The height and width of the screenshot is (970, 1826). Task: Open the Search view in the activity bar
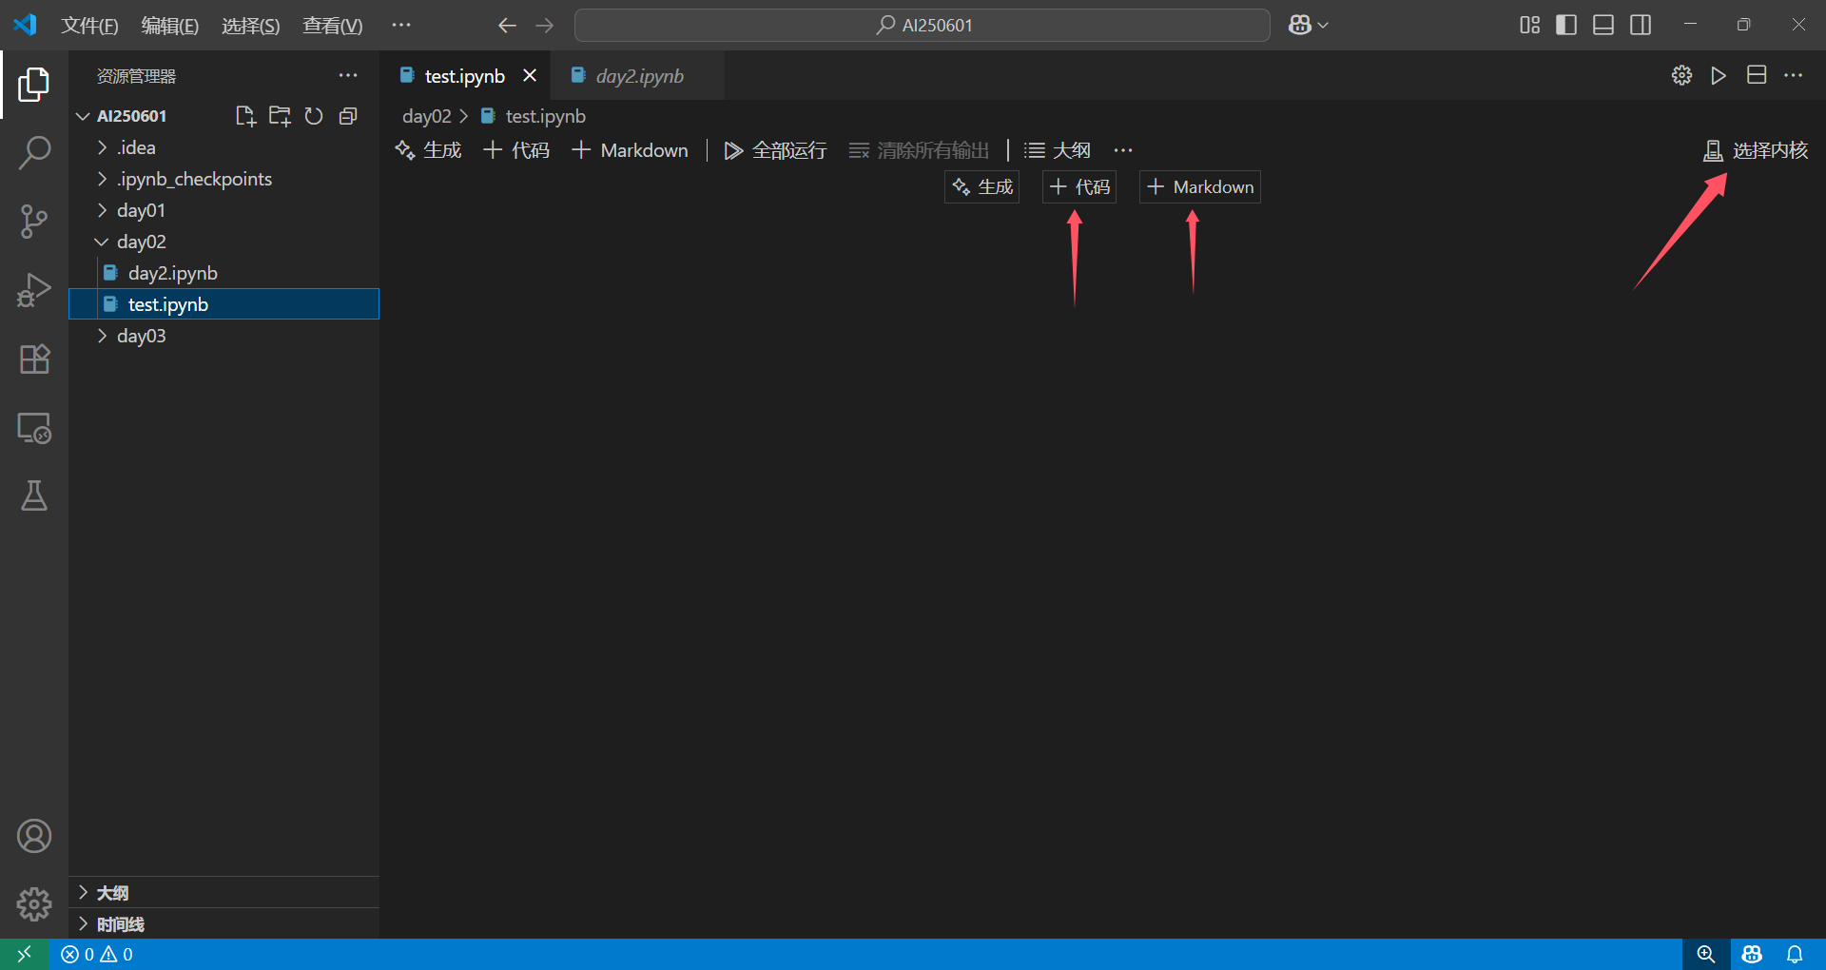(x=34, y=151)
